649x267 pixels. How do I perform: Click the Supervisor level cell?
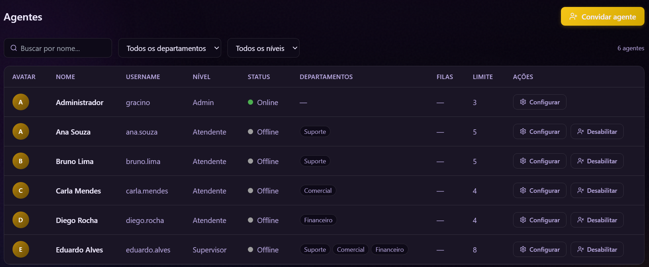point(209,250)
